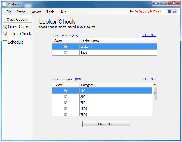Uncheck the 1500 category checkbox
This screenshot has width=182, height=142.
coord(66,109)
